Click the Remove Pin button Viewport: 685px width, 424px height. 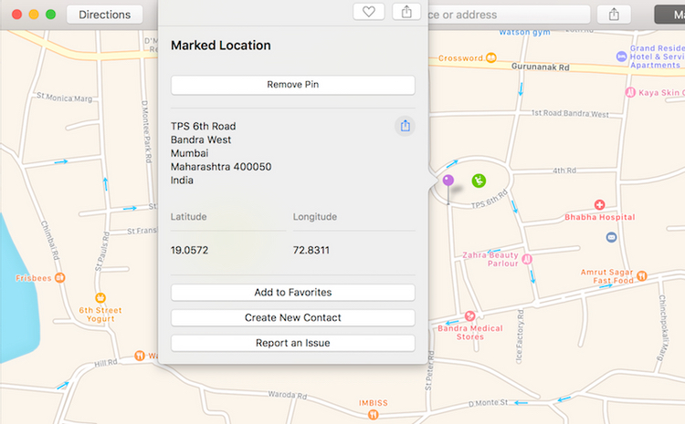[292, 85]
